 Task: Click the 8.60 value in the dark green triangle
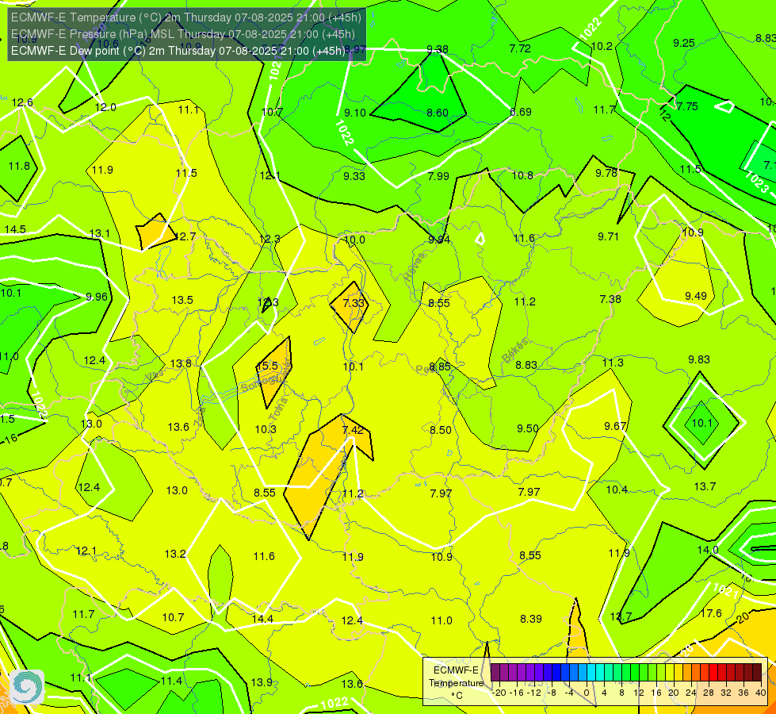pos(438,113)
